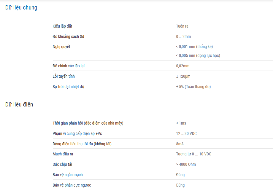Click the '± 5% (Toàn thang đo)' value
The width and height of the screenshot is (273, 191).
(193, 87)
